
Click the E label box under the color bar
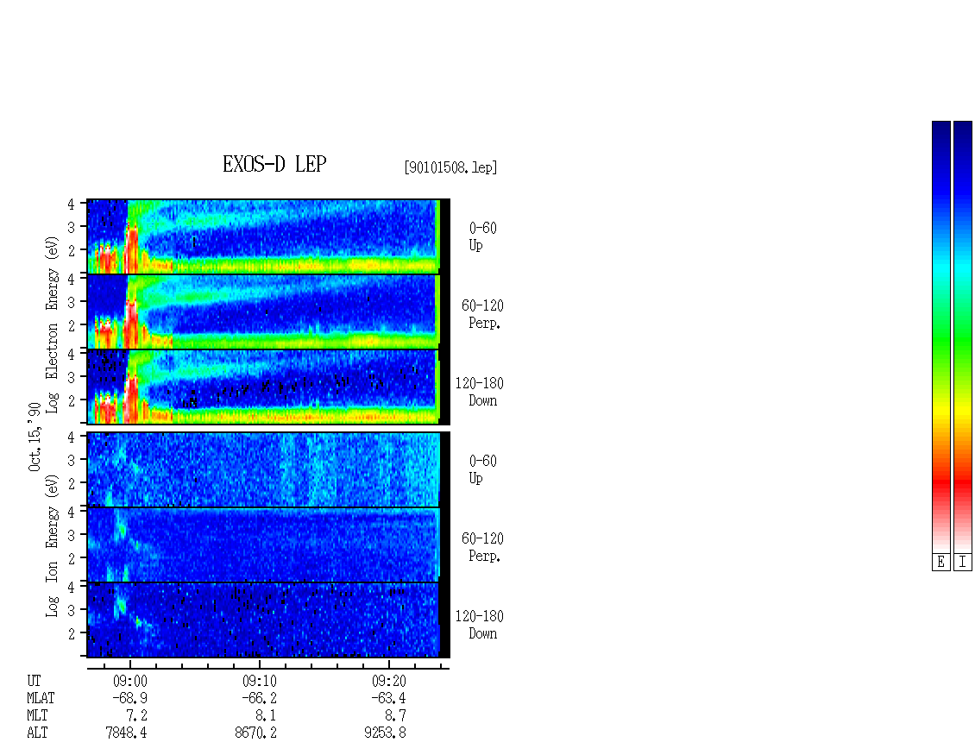940,563
